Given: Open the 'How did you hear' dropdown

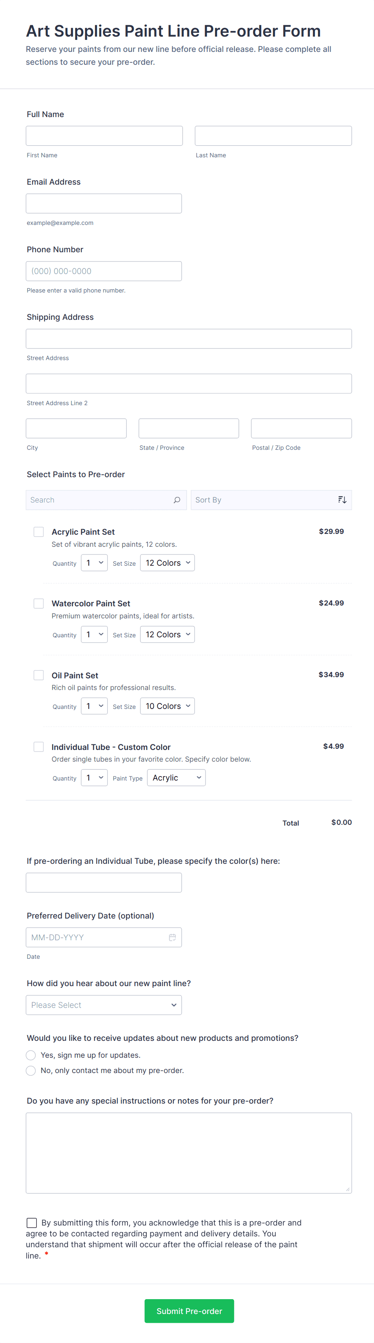Looking at the screenshot, I should (x=104, y=1005).
